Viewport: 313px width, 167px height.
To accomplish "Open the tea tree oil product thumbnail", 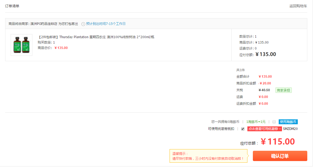I will pos(22,45).
